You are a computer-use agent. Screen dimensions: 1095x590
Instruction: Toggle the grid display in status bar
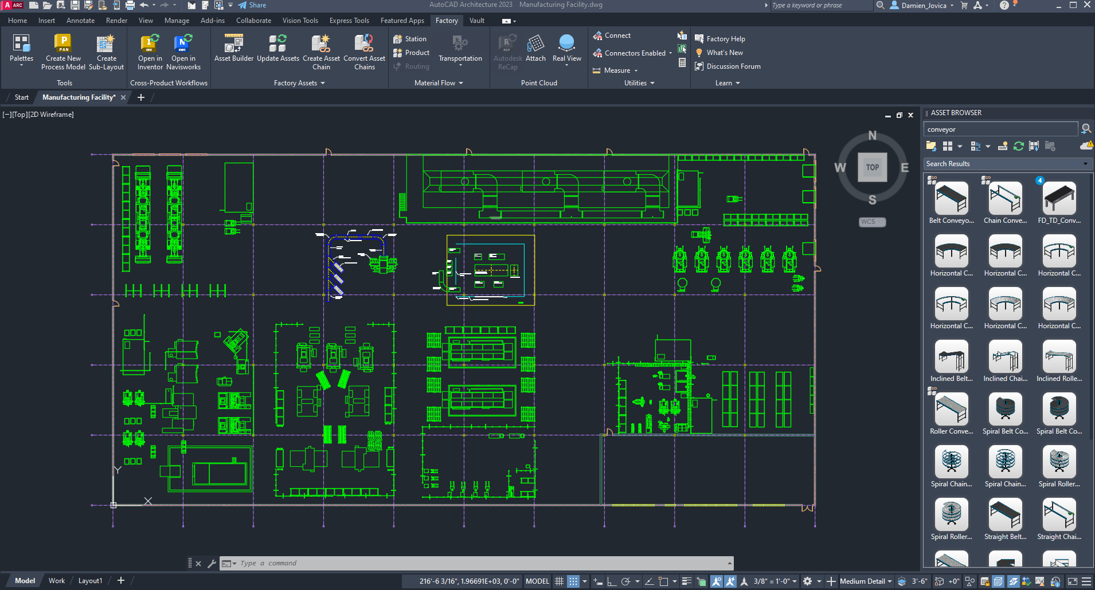pos(559,581)
